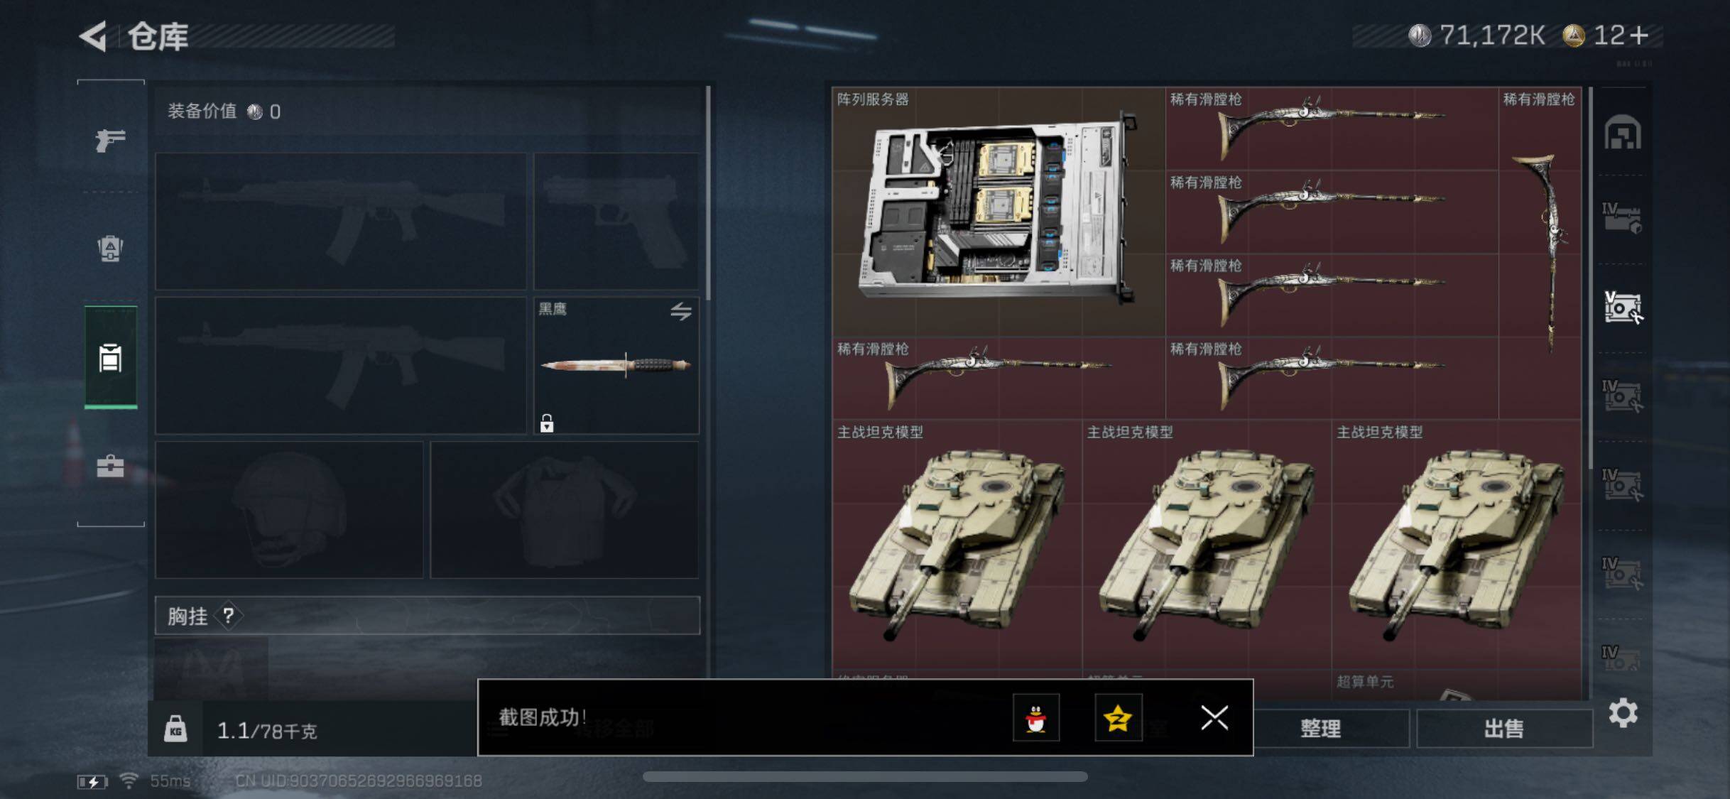Share screenshot to Qzone star icon
The height and width of the screenshot is (799, 1730).
[x=1118, y=717]
